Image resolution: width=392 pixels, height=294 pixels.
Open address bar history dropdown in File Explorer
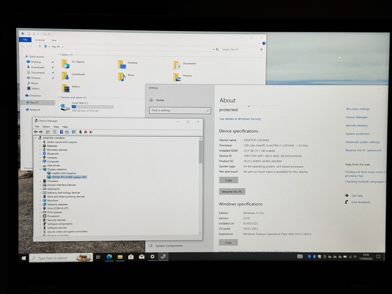pyautogui.click(x=214, y=49)
